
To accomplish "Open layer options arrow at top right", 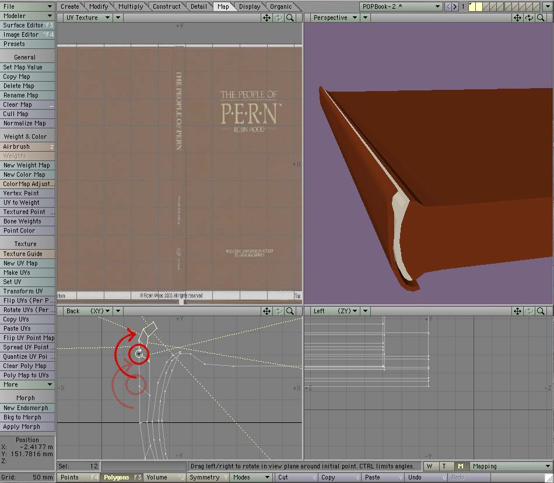I will (x=548, y=6).
